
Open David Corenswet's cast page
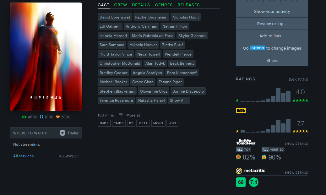(x=115, y=17)
